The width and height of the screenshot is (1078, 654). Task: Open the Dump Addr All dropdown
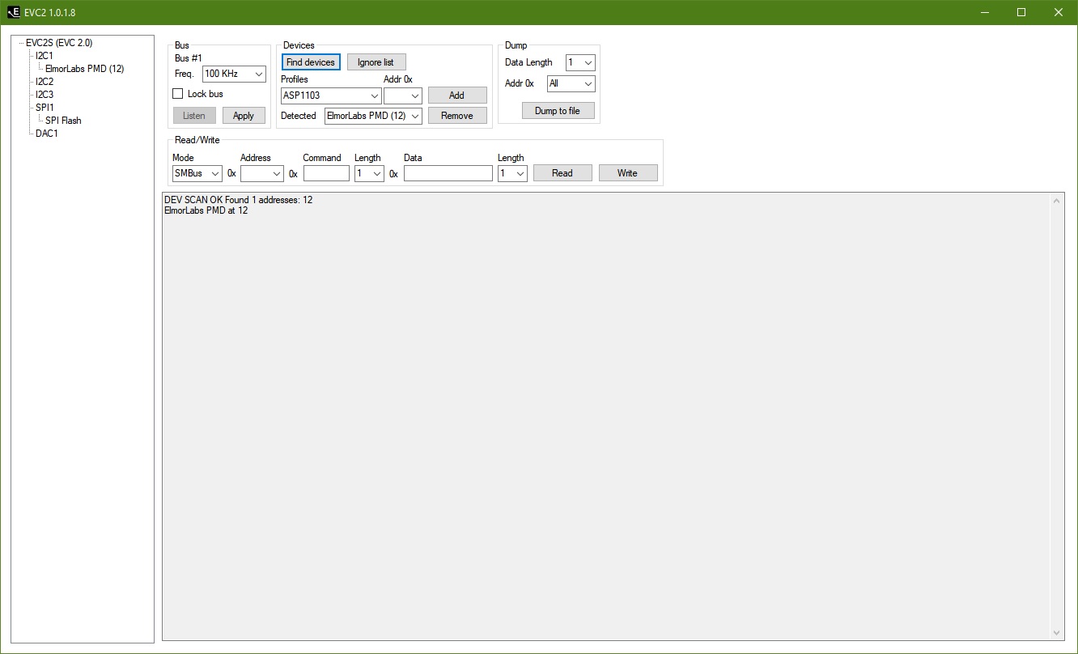(571, 83)
